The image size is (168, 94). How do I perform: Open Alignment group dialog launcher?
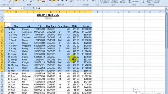click(x=73, y=5)
